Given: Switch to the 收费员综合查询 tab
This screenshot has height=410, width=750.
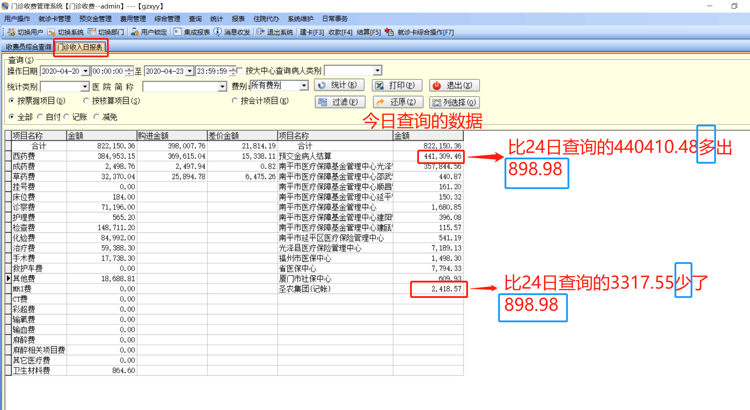Looking at the screenshot, I should click(28, 47).
